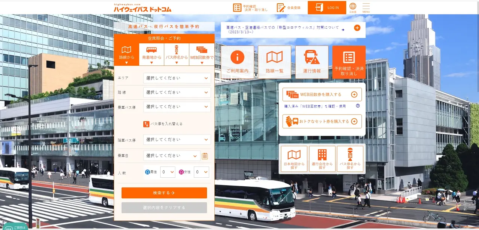The image size is (479, 230).
Task: Open 予約確認・決済取り消し orange tile
Action: pyautogui.click(x=349, y=61)
